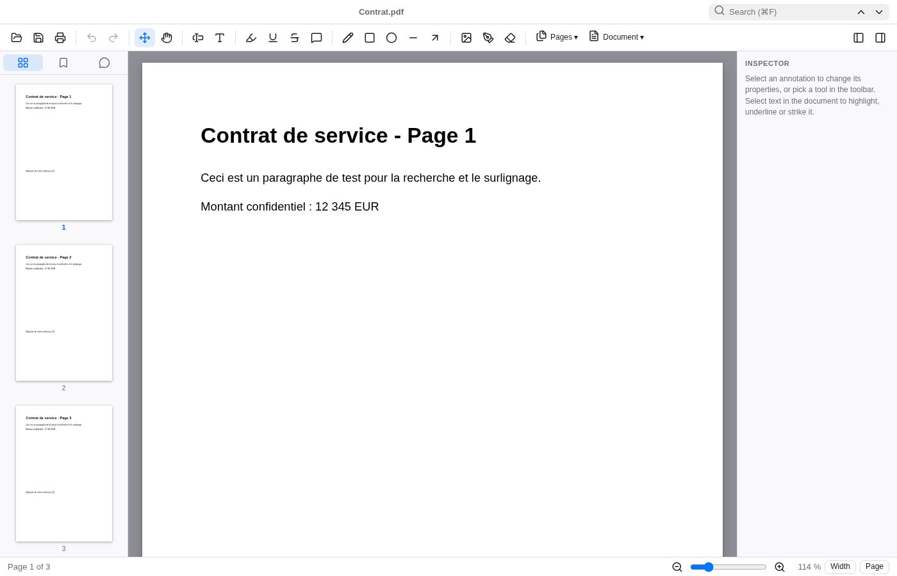Open the Pages dropdown menu
Viewport: 897px width, 576px height.
(x=557, y=37)
